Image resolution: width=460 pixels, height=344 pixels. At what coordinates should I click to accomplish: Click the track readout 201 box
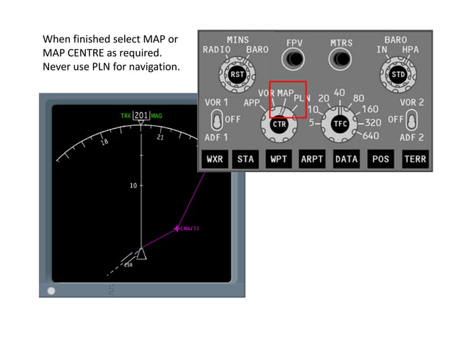141,115
